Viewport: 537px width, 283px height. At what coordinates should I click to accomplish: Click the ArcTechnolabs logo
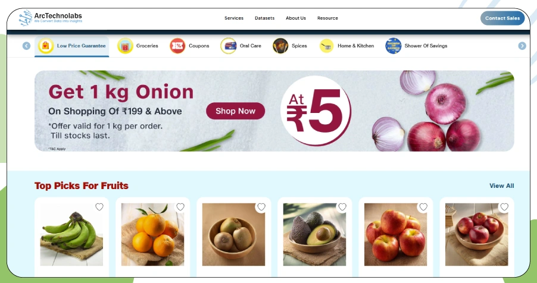[51, 18]
